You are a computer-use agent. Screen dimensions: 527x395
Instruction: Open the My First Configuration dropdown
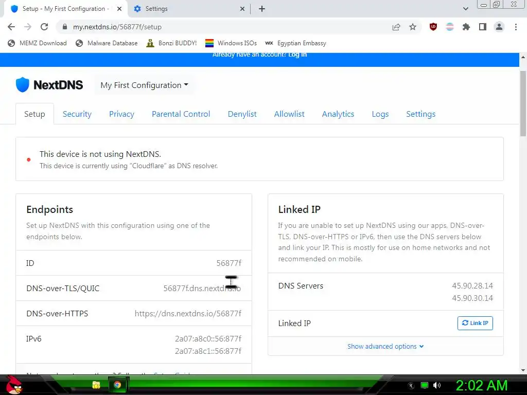pyautogui.click(x=144, y=85)
